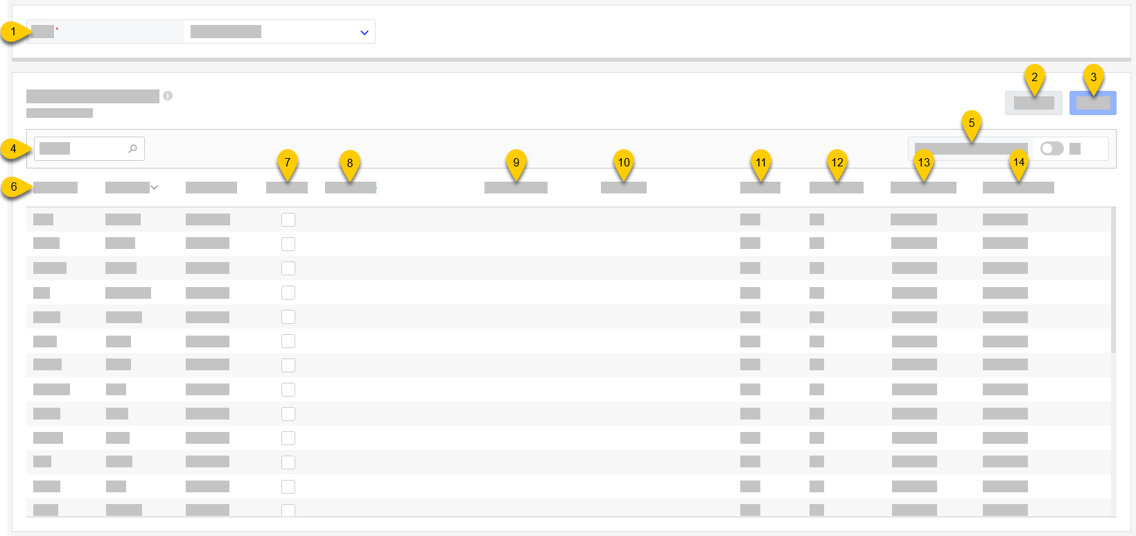Click the column header marked by callout 13

point(923,187)
